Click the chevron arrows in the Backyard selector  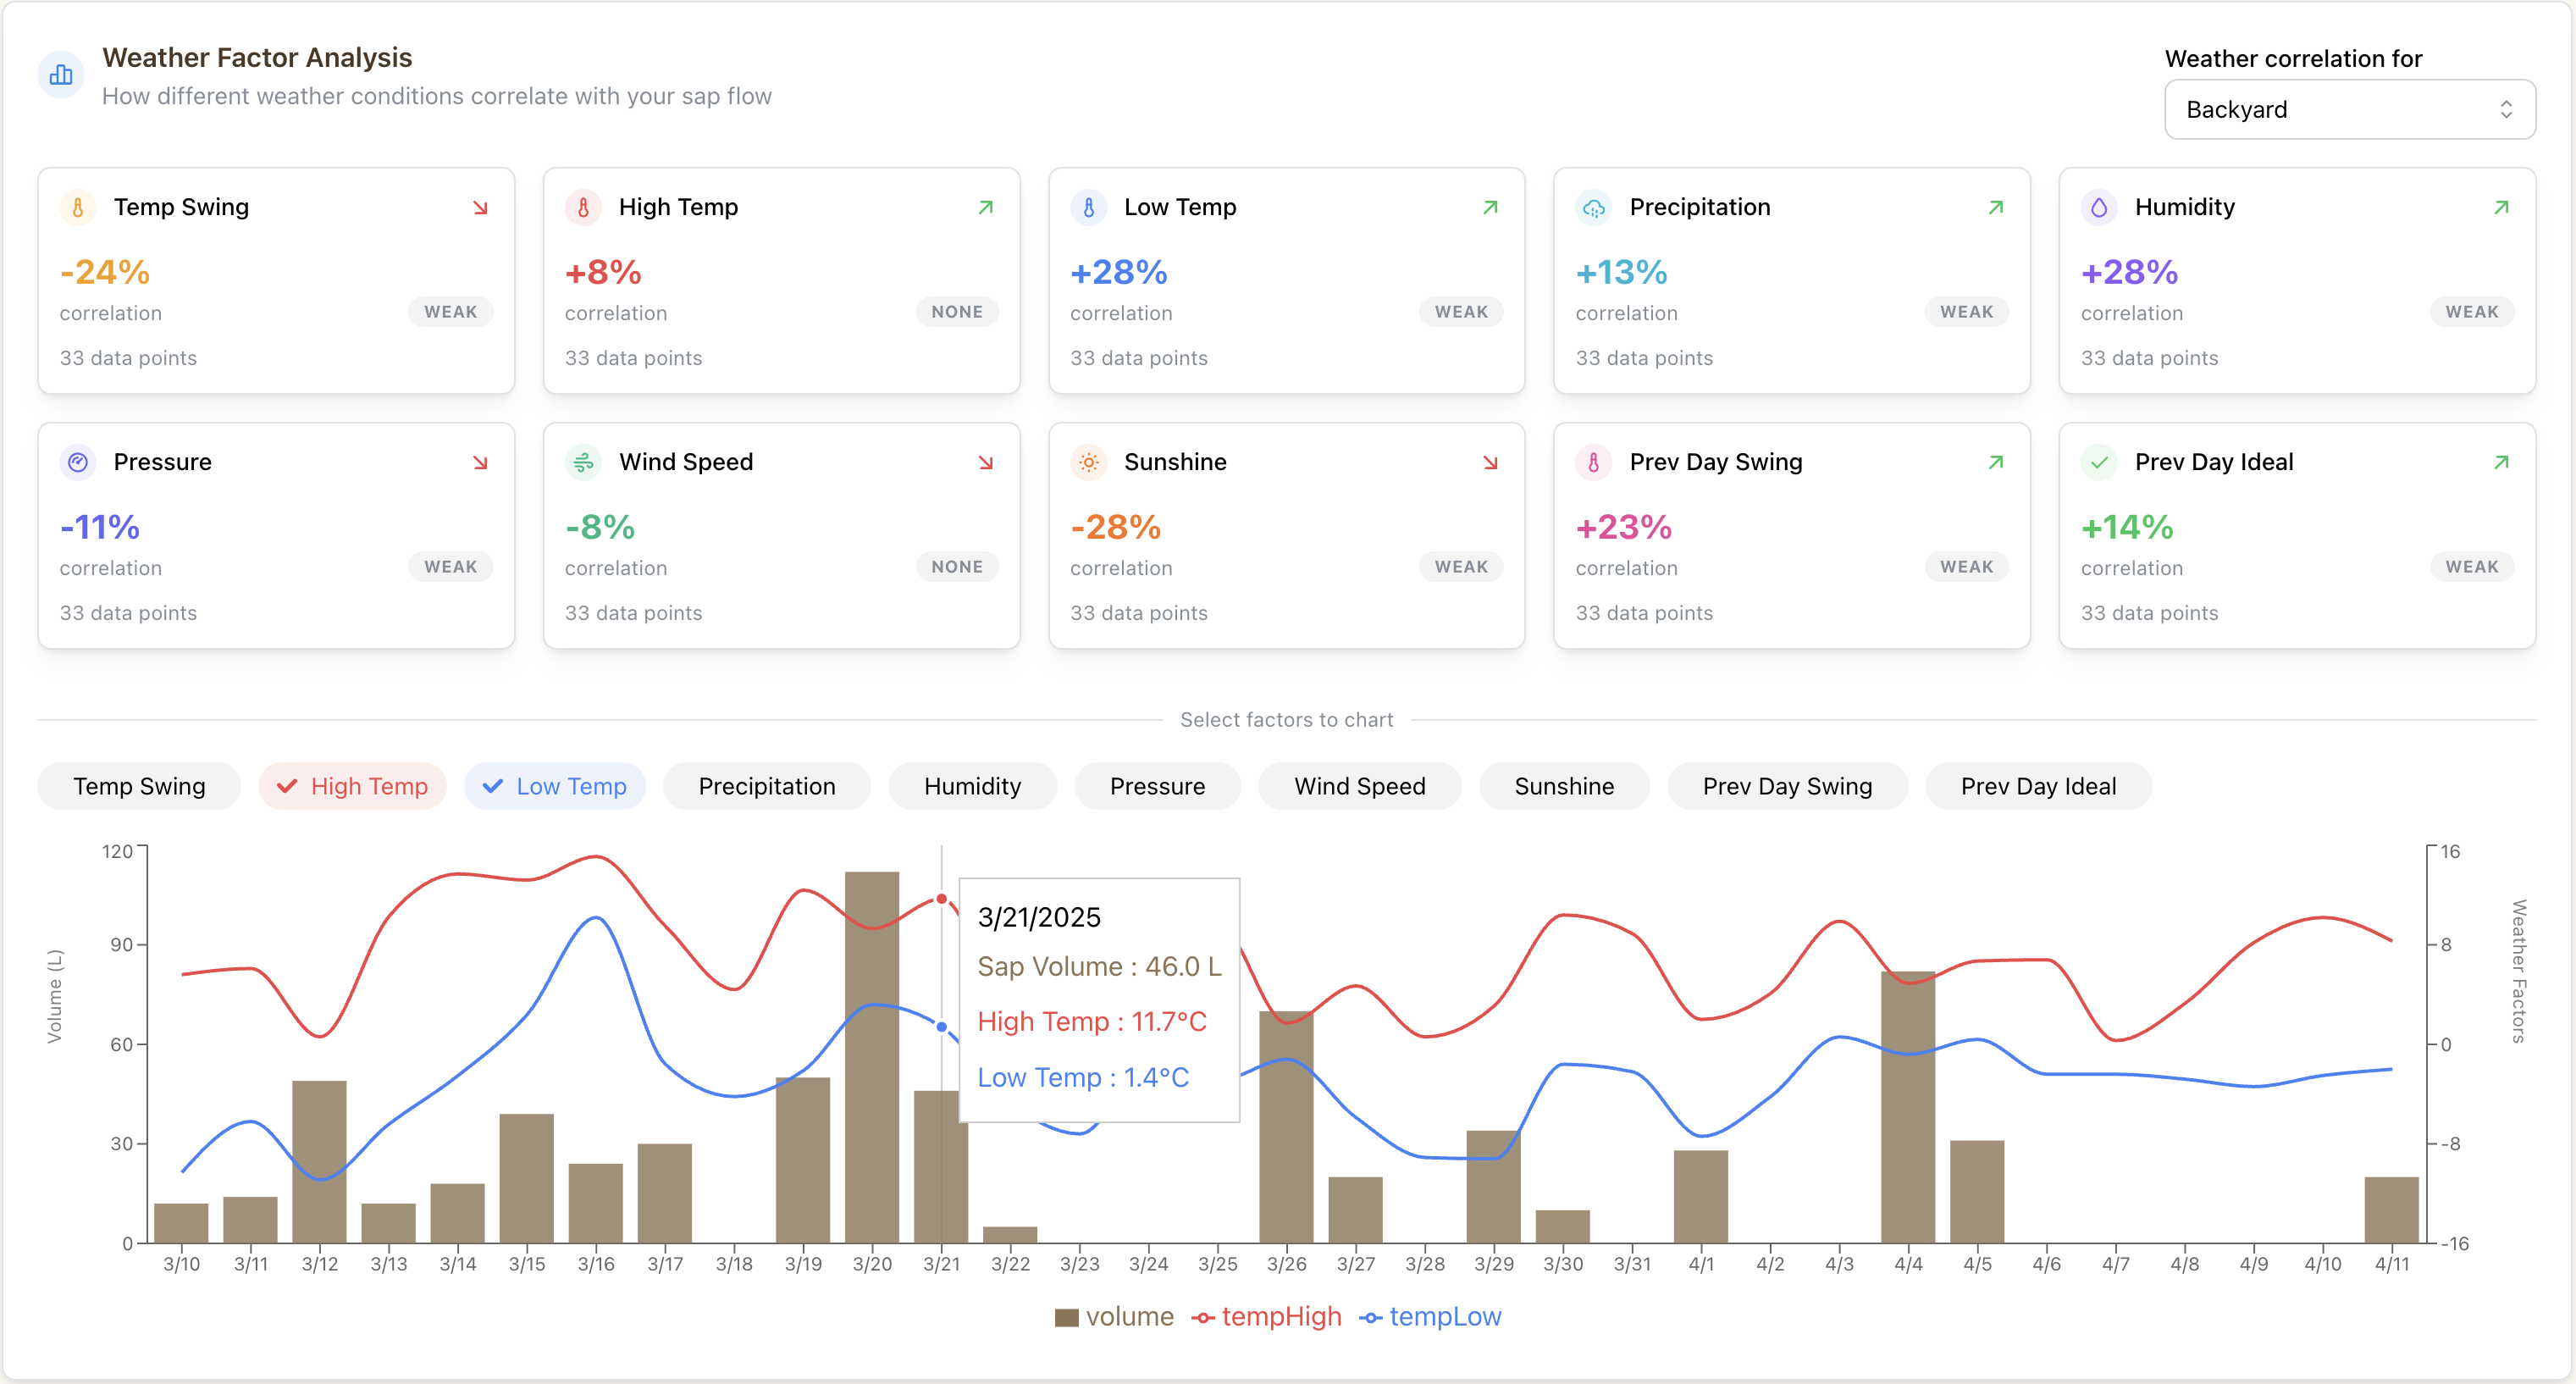2505,109
